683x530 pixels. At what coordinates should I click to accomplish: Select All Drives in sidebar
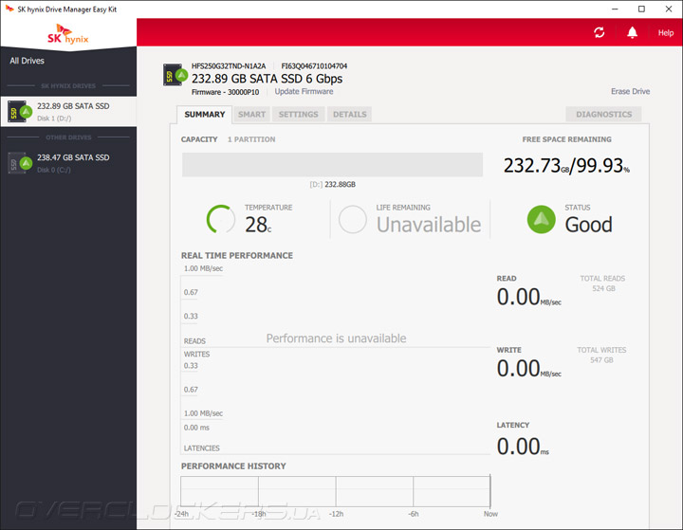pos(27,61)
